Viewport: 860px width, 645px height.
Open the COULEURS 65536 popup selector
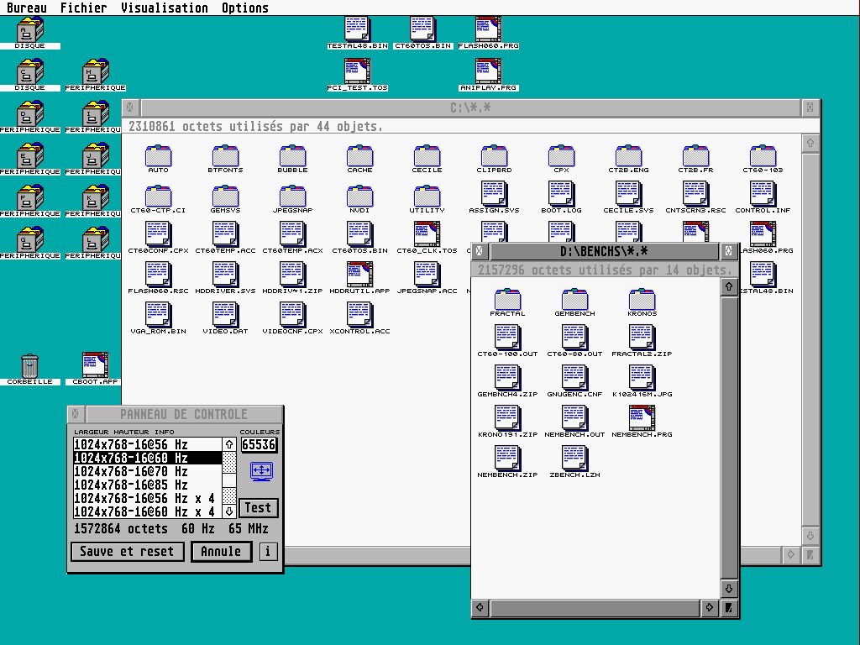click(x=259, y=444)
